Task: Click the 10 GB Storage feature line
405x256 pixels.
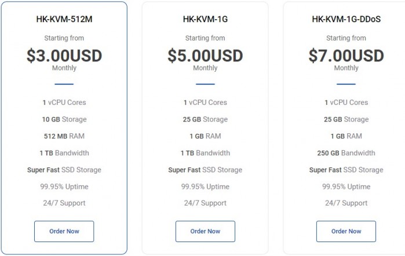Action: 64,119
